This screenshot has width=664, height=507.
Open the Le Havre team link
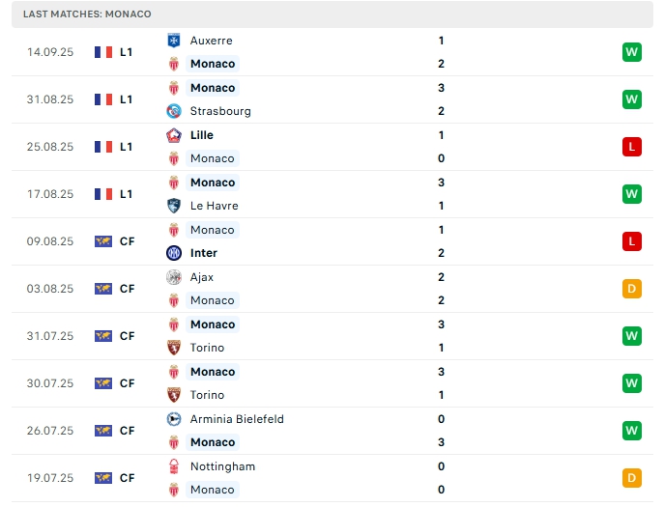click(x=214, y=206)
